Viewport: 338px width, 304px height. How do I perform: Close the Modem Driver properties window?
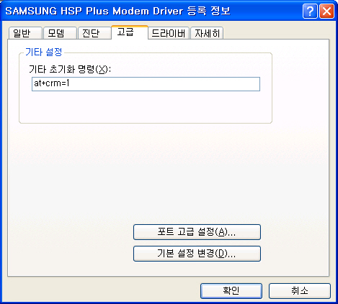326,11
